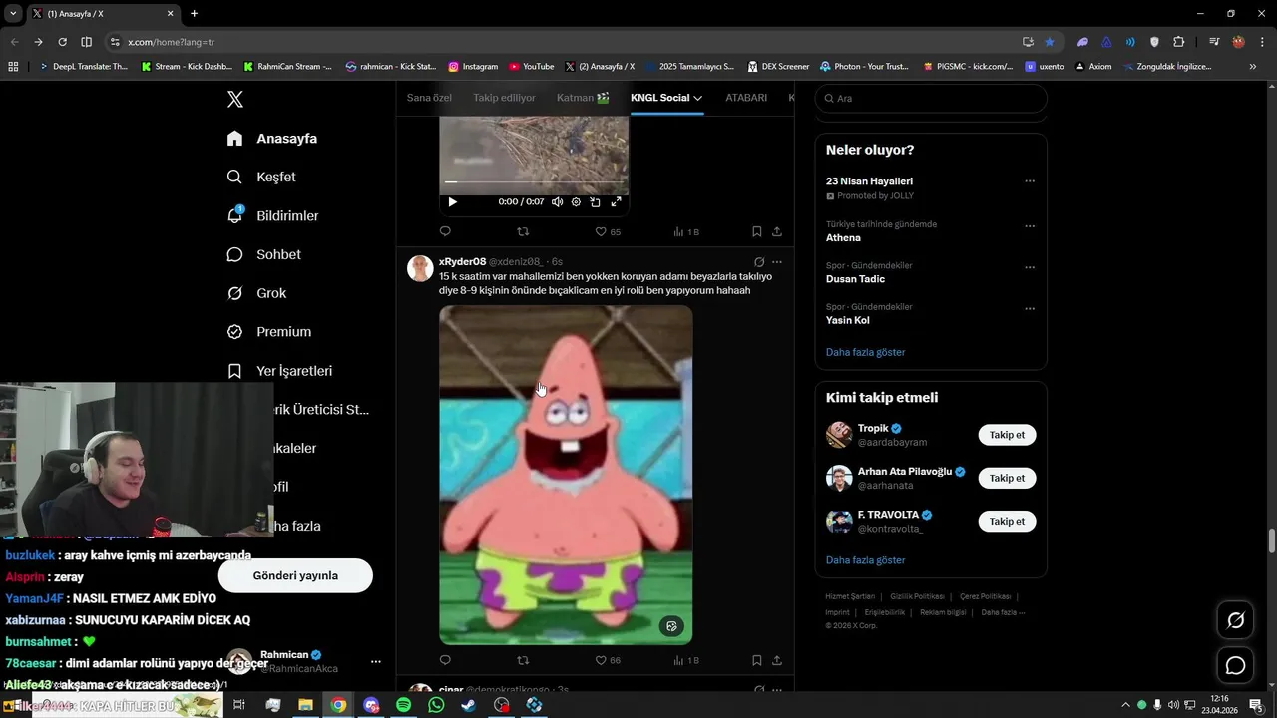Repost the xRyder08 post
This screenshot has width=1277, height=718.
pyautogui.click(x=523, y=660)
